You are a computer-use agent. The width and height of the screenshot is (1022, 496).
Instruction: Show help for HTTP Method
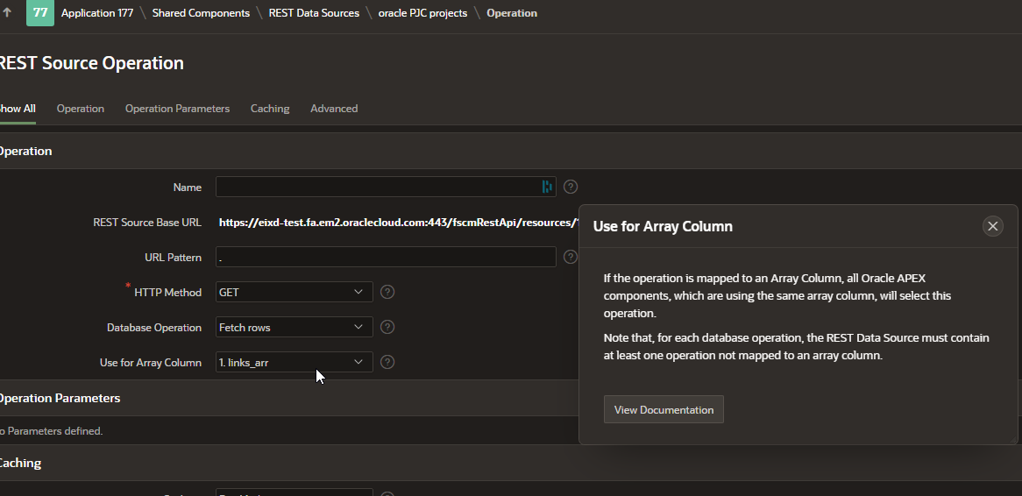pos(387,292)
